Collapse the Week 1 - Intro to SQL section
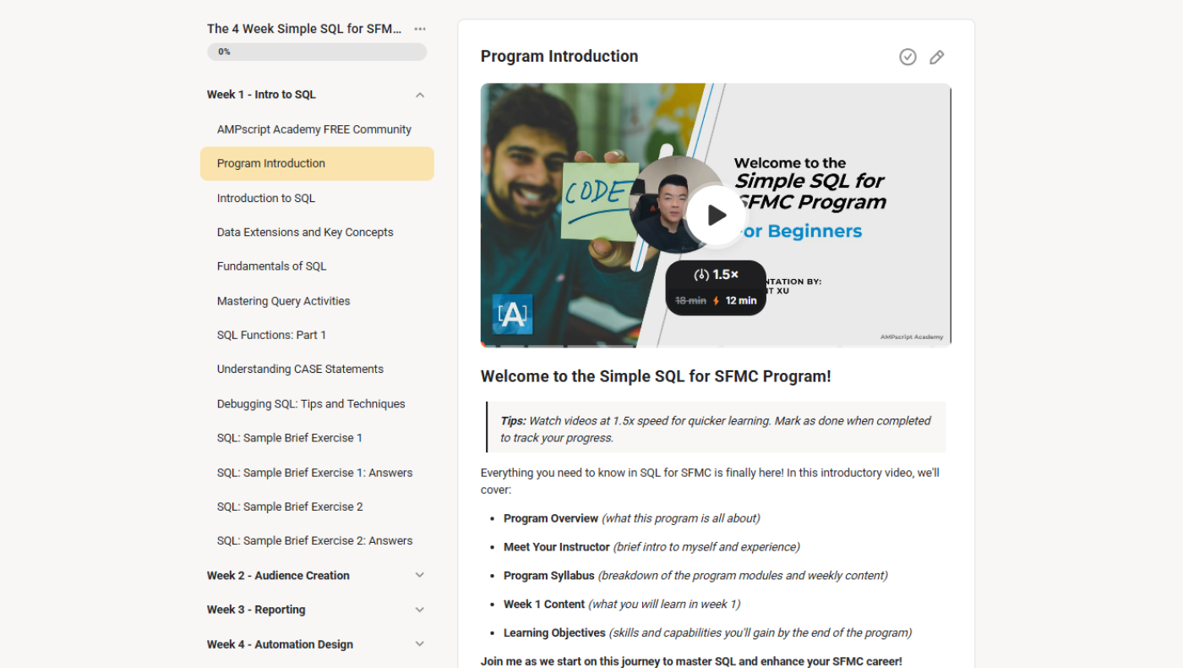Screen dimensions: 1183x668 [x=420, y=95]
